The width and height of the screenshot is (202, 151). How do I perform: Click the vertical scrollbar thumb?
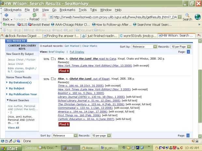tap(200, 96)
